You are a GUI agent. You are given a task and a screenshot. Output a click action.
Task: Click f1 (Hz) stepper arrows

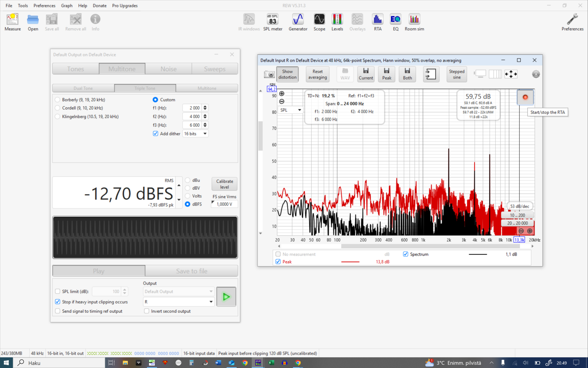(205, 108)
